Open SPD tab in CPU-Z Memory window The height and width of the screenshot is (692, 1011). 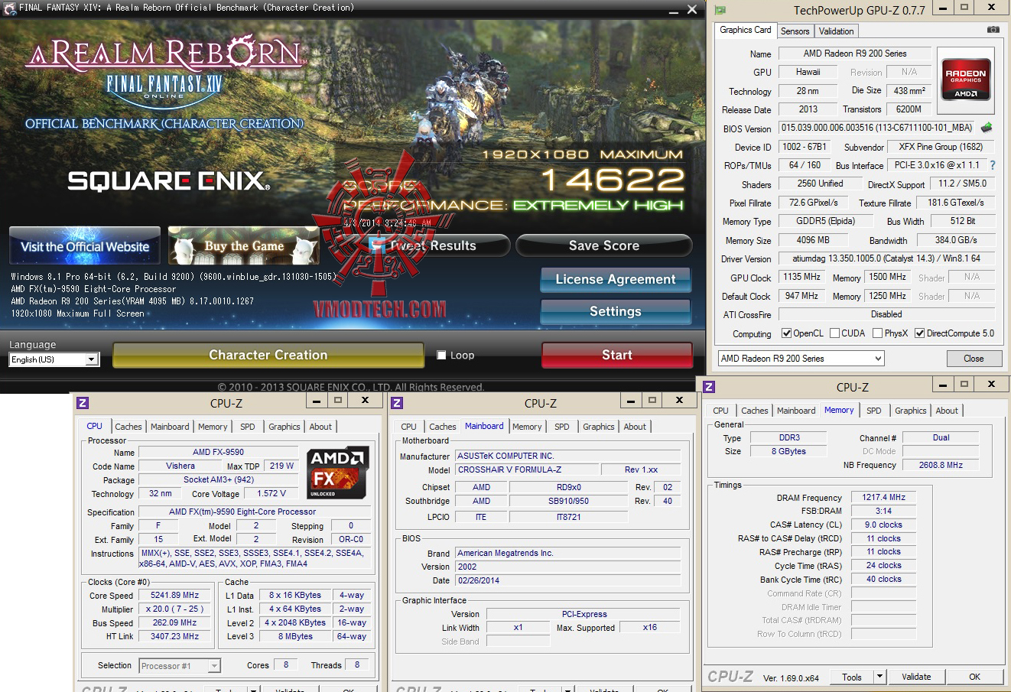tap(874, 411)
